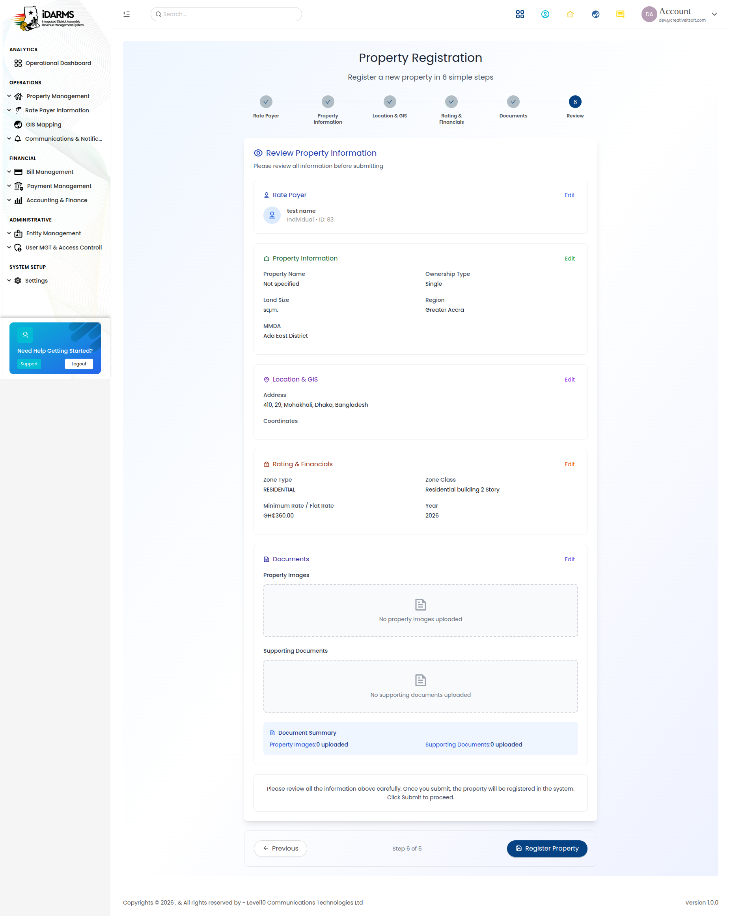
Task: Click the DA account avatar
Action: 649,14
